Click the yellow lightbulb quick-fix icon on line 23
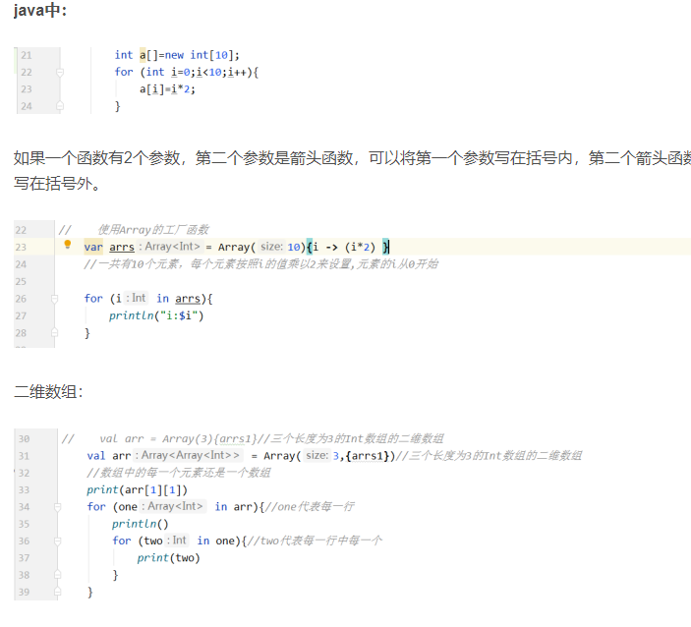 point(68,244)
